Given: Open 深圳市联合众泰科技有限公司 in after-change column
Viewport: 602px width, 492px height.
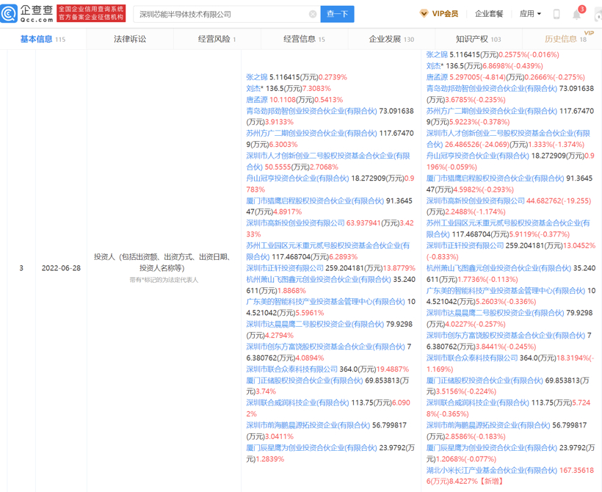Looking at the screenshot, I should pyautogui.click(x=472, y=358).
